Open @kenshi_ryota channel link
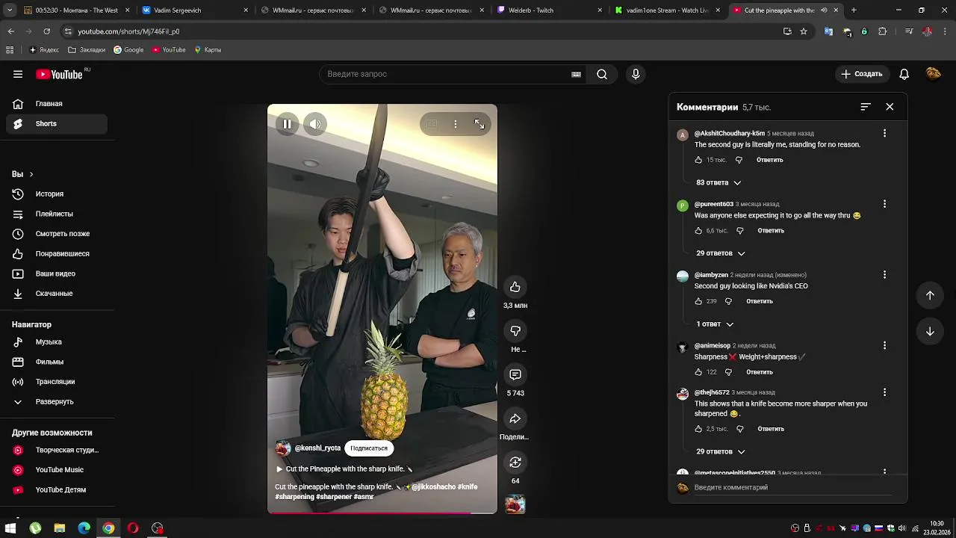The image size is (956, 538). click(x=317, y=448)
